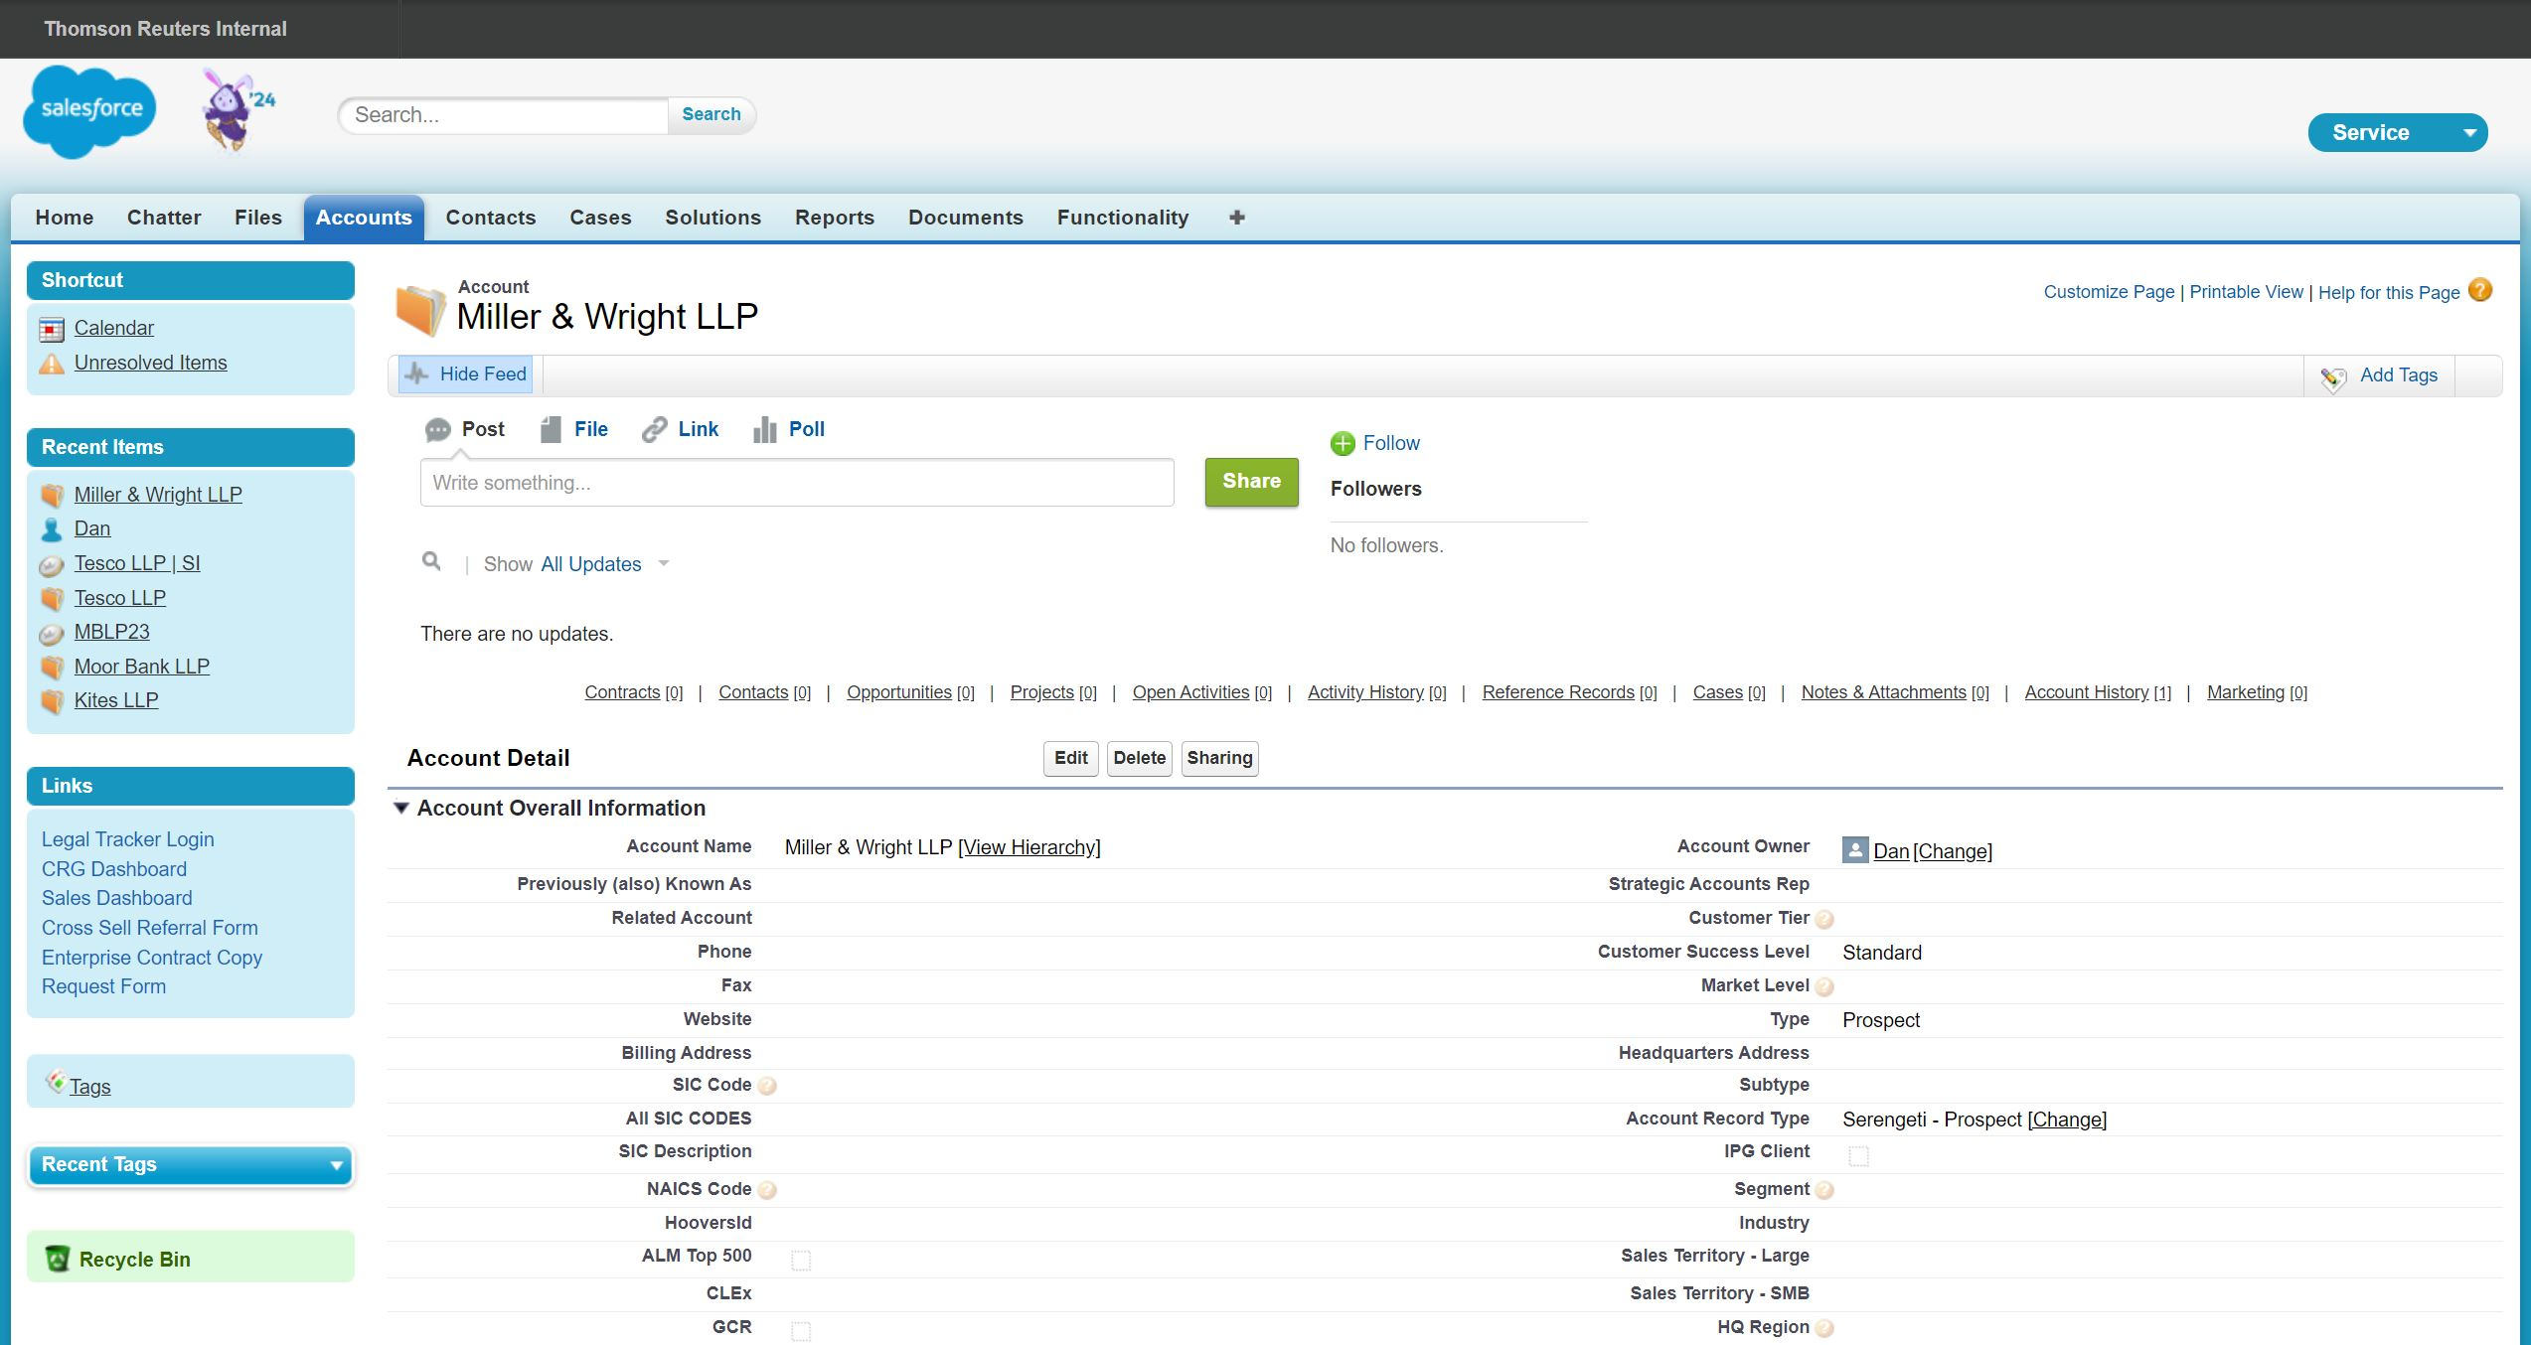Open the Opportunities [0] related link
This screenshot has width=2531, height=1345.
[x=910, y=692]
